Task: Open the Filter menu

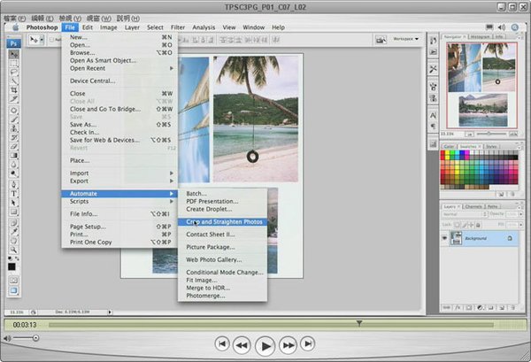Action: coord(178,27)
